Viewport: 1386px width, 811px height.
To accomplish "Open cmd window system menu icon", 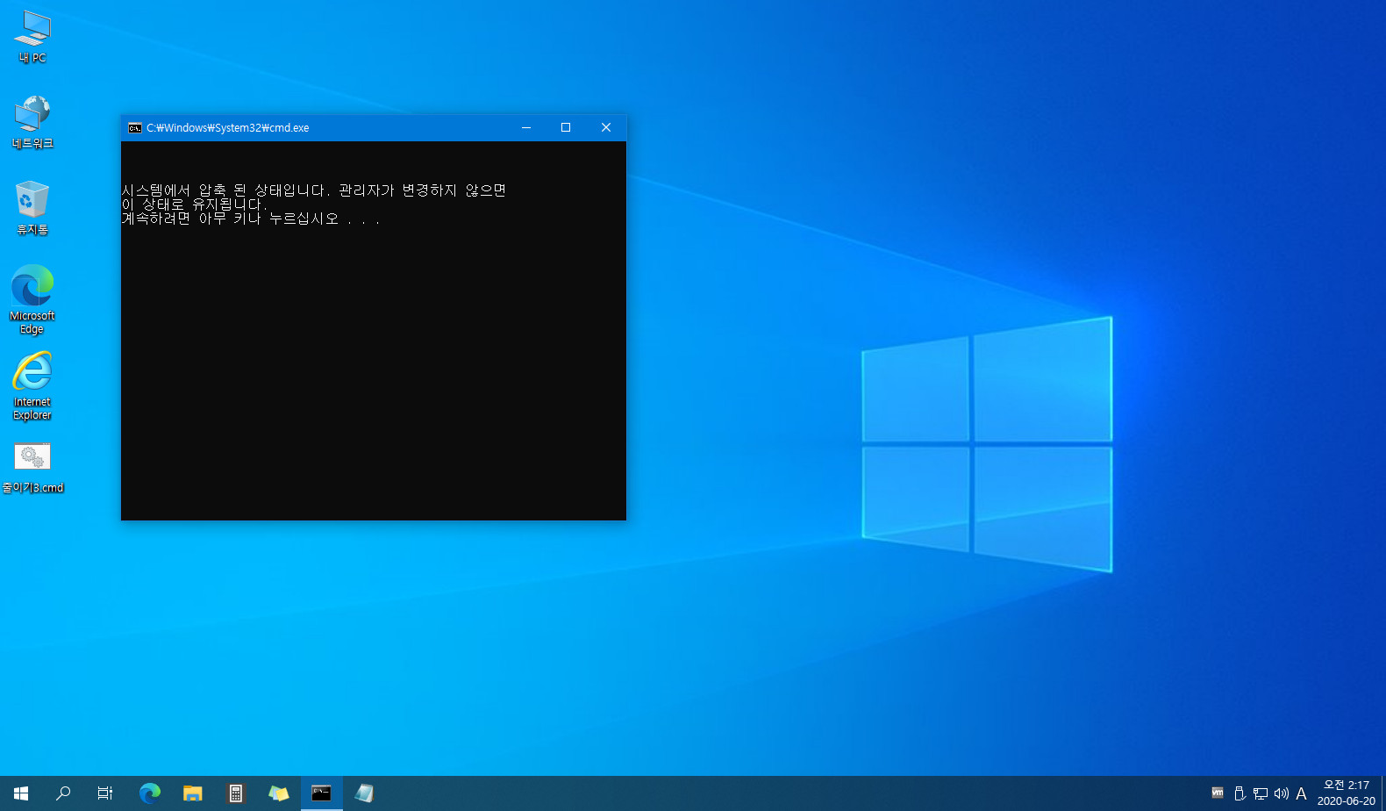I will (135, 128).
